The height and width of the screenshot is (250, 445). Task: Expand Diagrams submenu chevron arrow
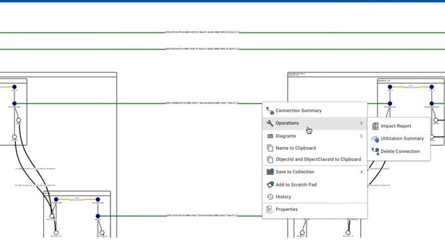point(362,136)
